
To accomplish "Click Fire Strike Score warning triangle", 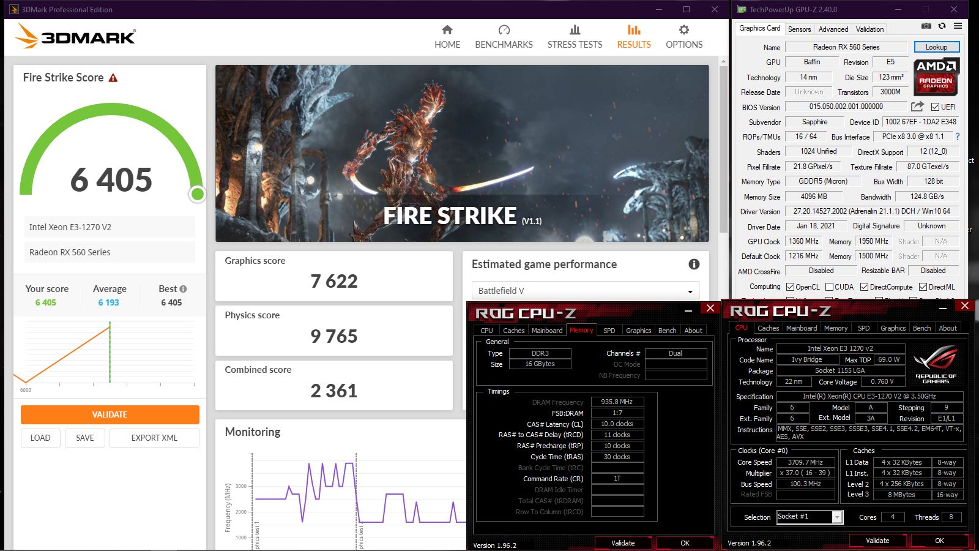I will pyautogui.click(x=113, y=78).
